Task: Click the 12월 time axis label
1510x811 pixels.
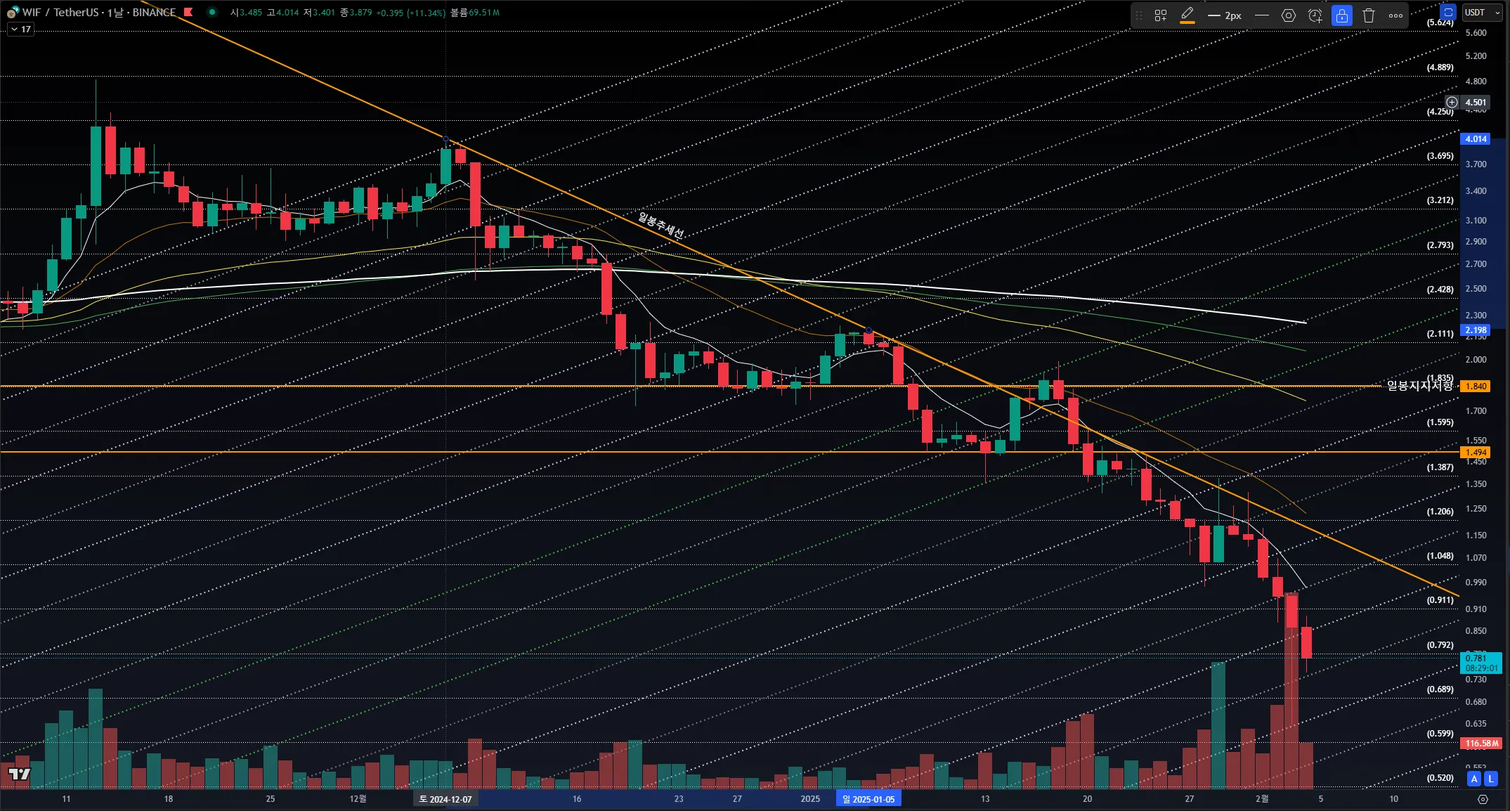Action: pos(358,799)
